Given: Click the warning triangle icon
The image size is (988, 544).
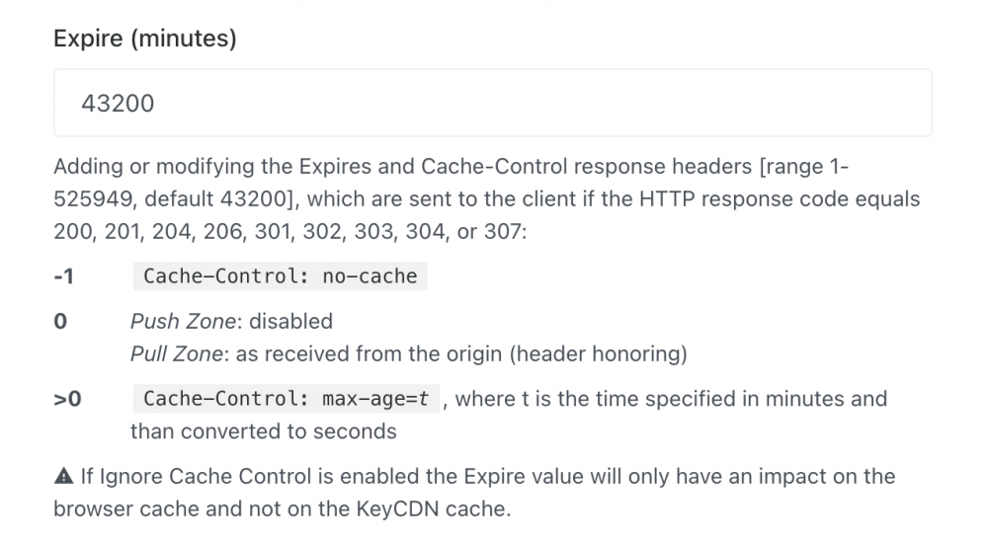Looking at the screenshot, I should coord(62,477).
